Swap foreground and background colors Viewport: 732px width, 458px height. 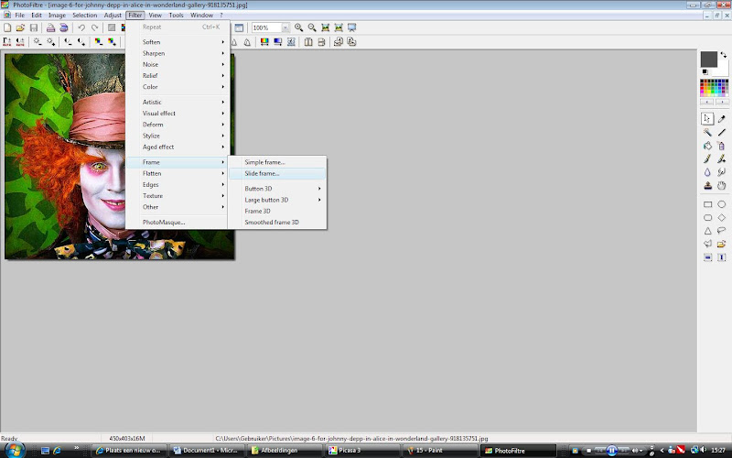[723, 55]
